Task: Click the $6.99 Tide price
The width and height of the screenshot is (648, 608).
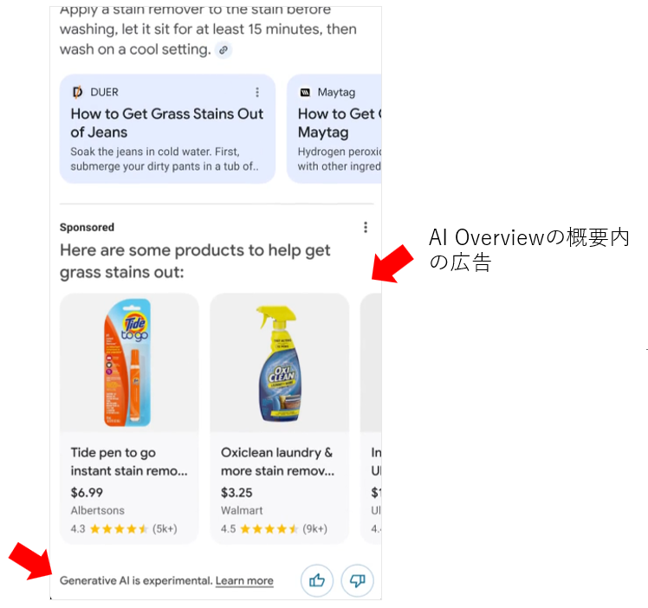Action: [87, 492]
